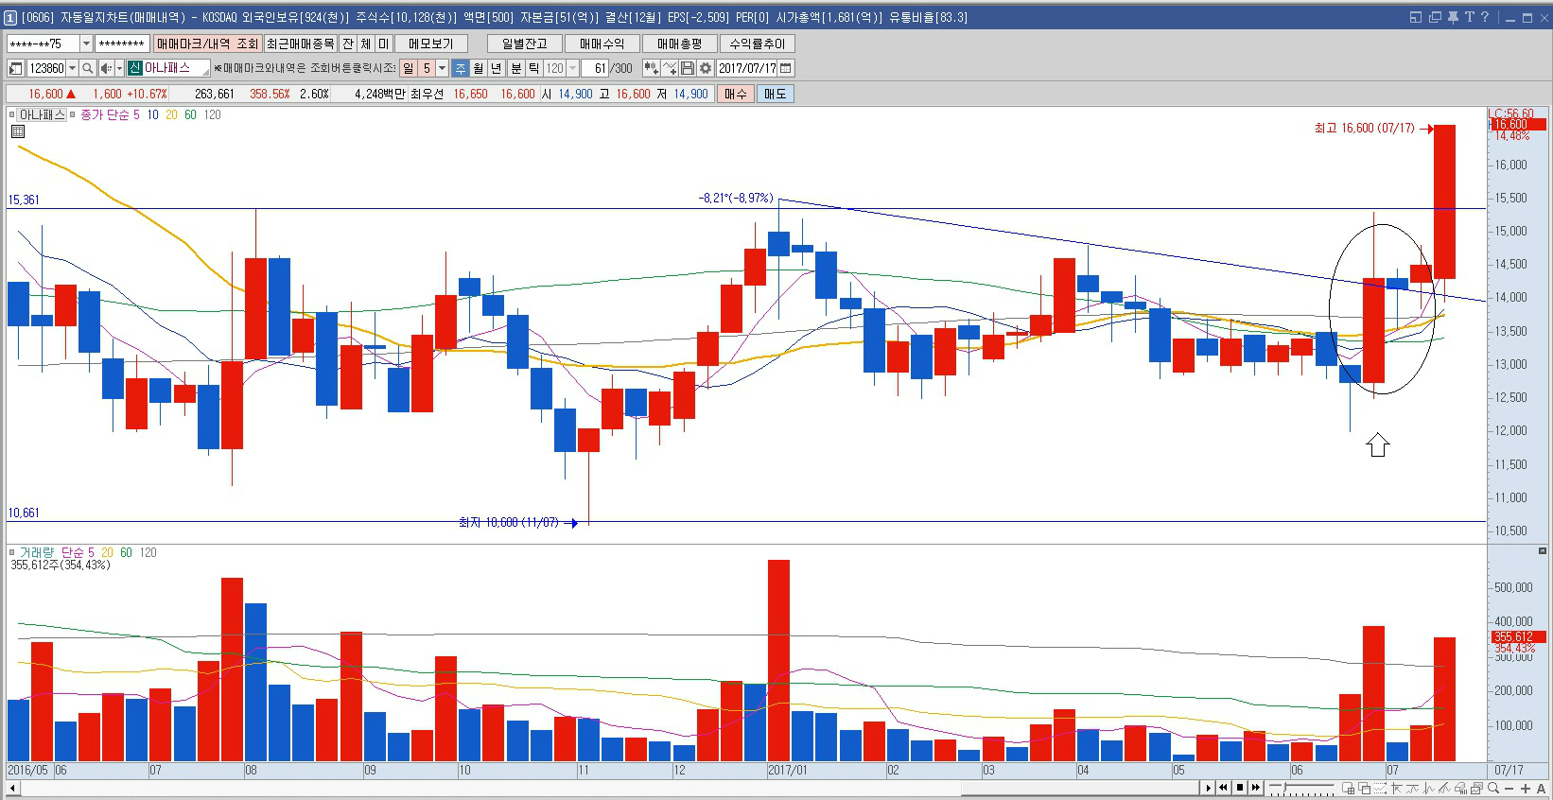Open the calendar date picker icon

coord(786,68)
